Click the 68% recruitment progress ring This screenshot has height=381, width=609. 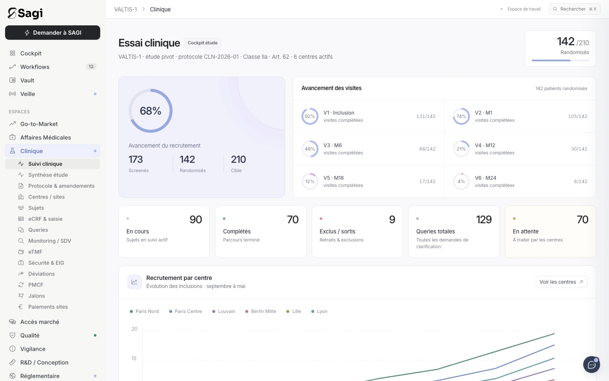pyautogui.click(x=151, y=111)
